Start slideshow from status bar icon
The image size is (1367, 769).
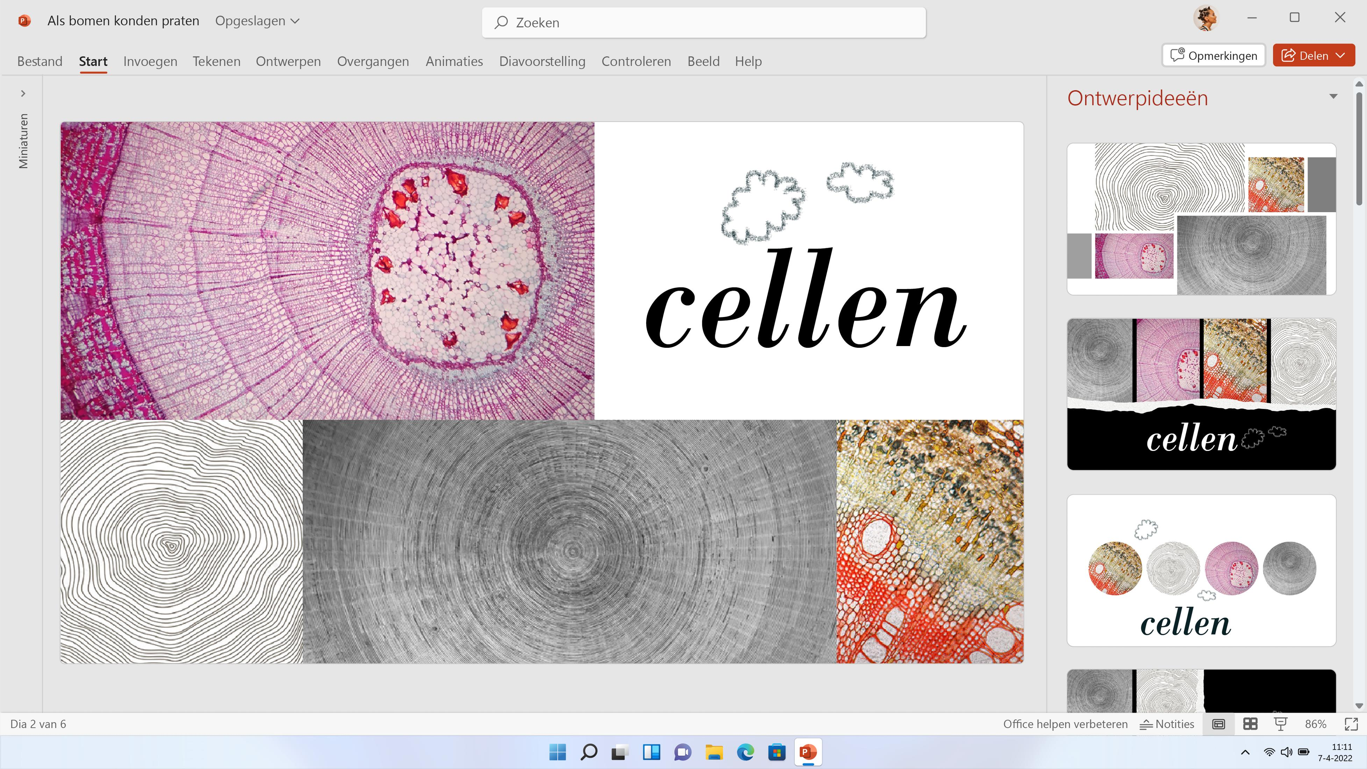1281,724
